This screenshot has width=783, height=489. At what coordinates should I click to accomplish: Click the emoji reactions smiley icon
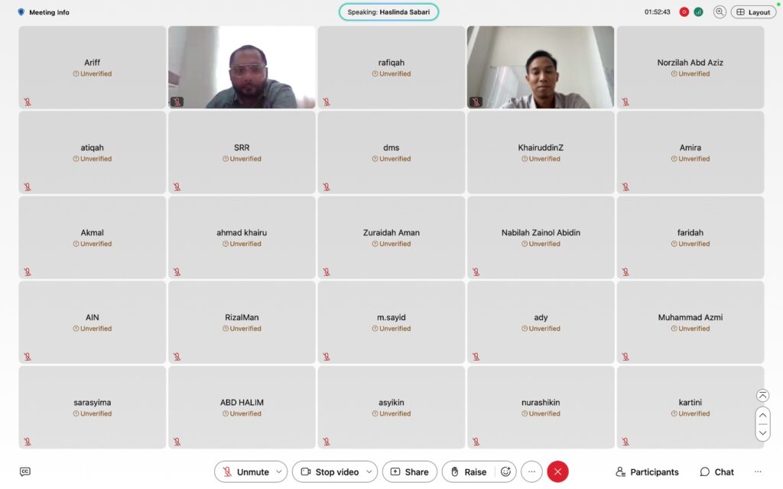pyautogui.click(x=506, y=471)
